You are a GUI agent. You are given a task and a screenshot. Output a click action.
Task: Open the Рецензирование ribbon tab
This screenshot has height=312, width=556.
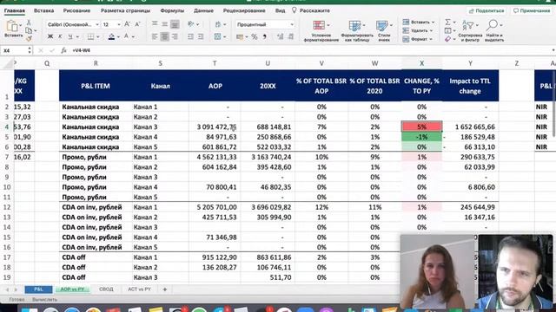coord(244,10)
